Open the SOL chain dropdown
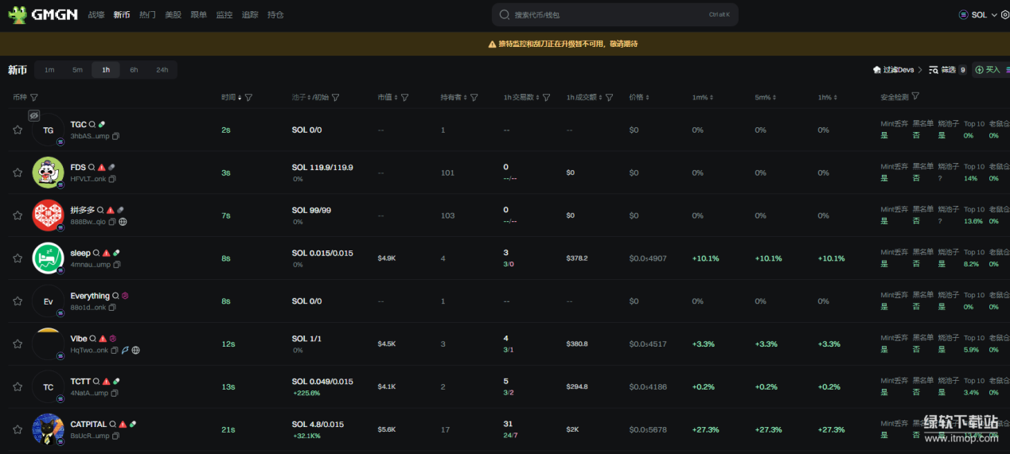This screenshot has height=454, width=1010. click(977, 14)
